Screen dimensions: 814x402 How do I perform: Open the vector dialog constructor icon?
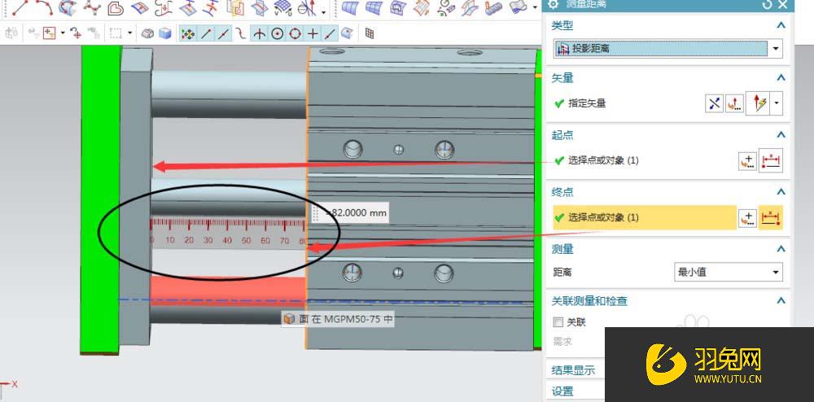tap(734, 103)
